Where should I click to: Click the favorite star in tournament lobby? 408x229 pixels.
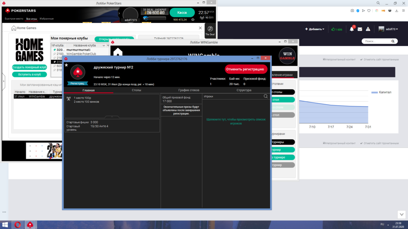(67, 65)
